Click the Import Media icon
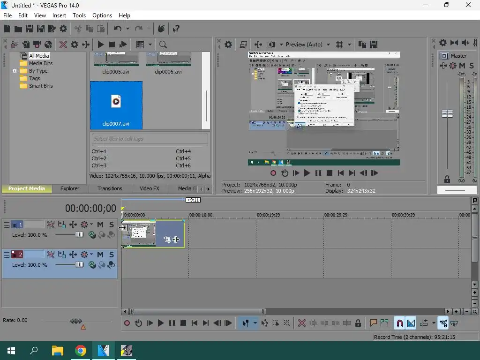The width and height of the screenshot is (480, 360). [26, 45]
